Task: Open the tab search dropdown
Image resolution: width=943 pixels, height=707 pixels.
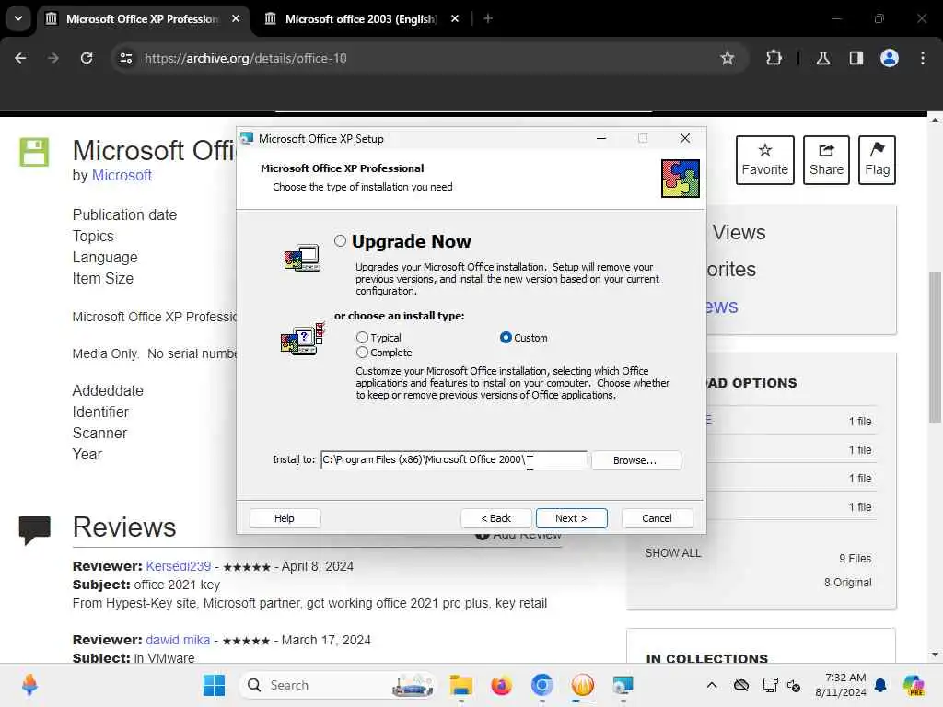Action: tap(18, 18)
